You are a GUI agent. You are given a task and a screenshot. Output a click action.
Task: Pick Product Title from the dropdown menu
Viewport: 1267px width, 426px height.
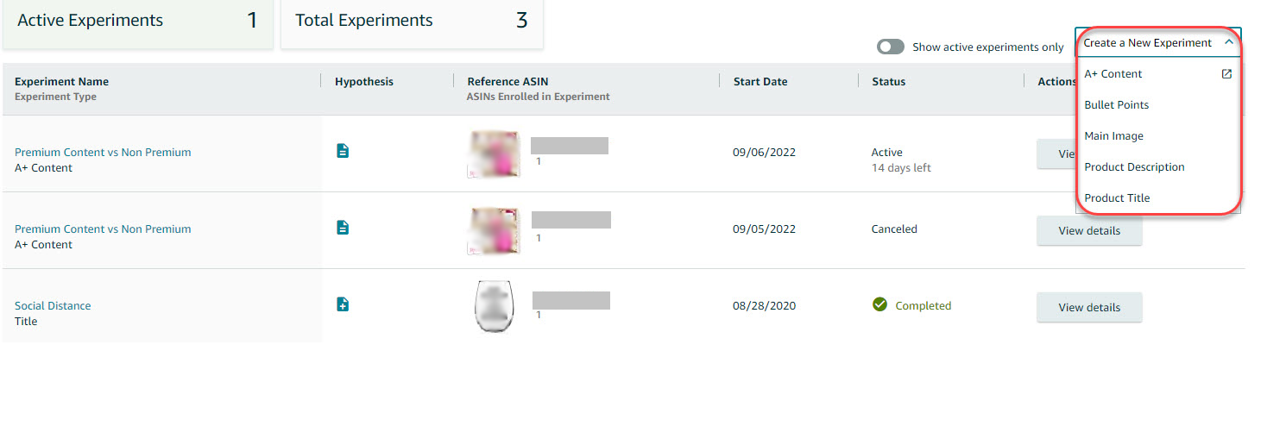[x=1117, y=198]
